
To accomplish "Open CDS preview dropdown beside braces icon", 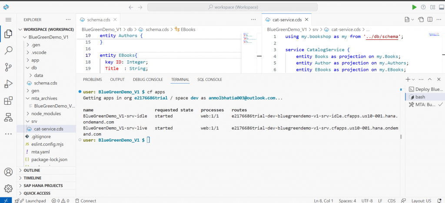I will 413,19.
